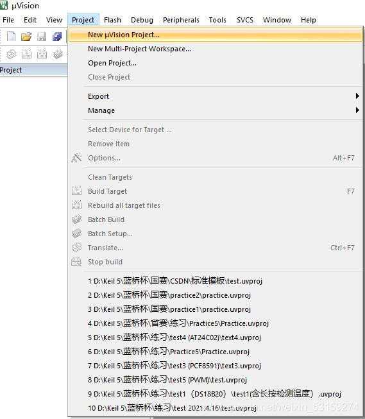Open the File menu

8,20
